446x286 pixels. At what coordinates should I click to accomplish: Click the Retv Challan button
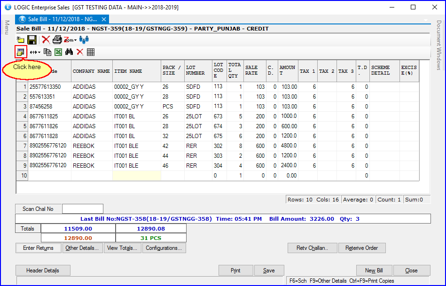click(313, 248)
